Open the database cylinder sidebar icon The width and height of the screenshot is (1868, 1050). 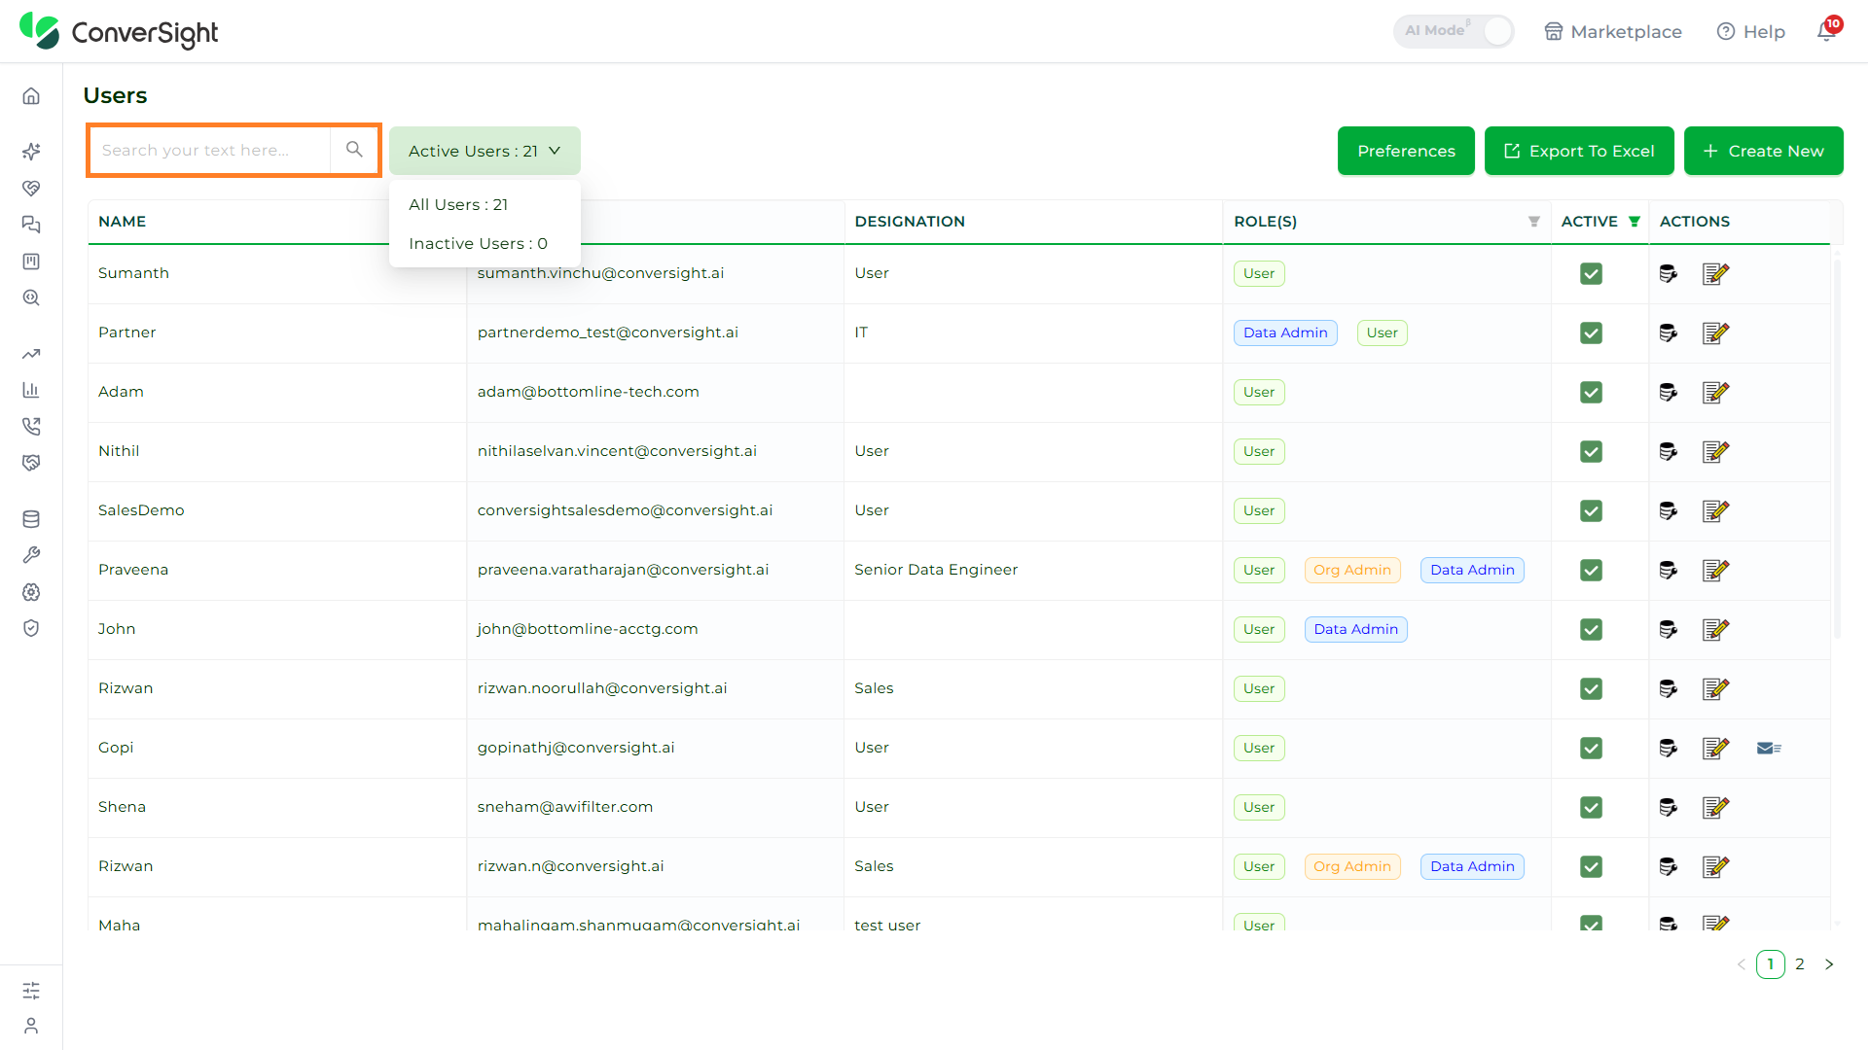pyautogui.click(x=31, y=519)
